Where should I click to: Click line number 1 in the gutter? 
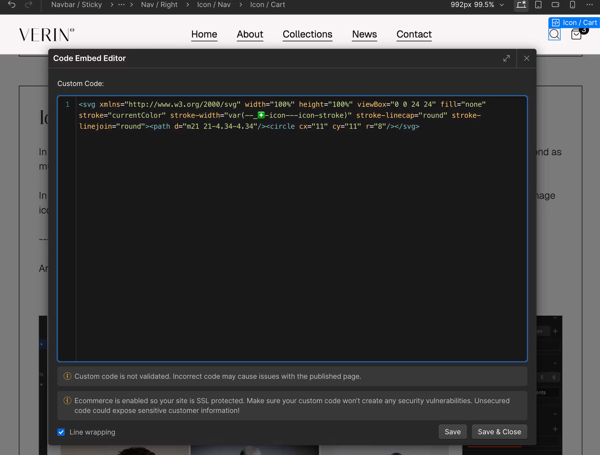[67, 104]
